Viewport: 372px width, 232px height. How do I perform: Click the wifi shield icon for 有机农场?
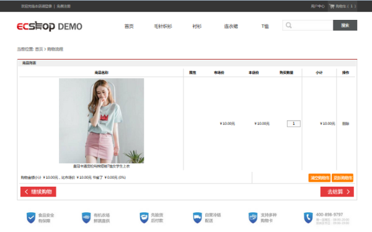pyautogui.click(x=86, y=218)
